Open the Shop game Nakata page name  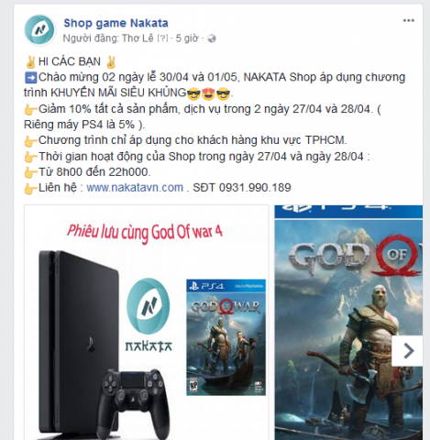click(x=116, y=23)
